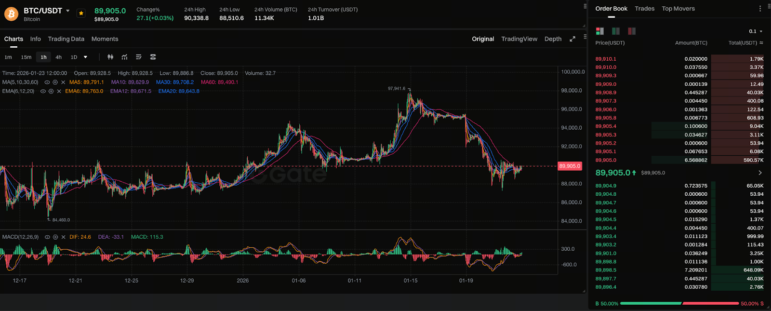771x311 pixels.
Task: Open the order book three-dot options menu
Action: pyautogui.click(x=760, y=9)
